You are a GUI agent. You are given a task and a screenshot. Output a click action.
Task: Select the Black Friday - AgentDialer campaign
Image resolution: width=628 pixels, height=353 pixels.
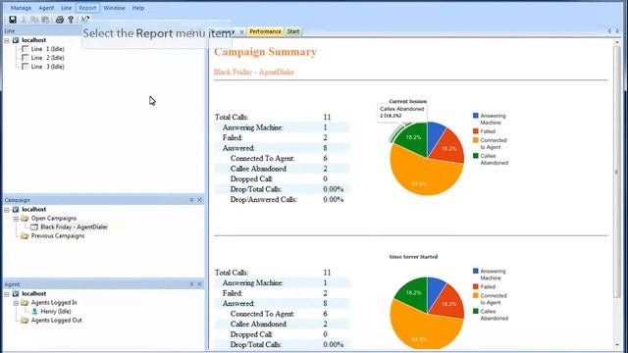tap(75, 227)
